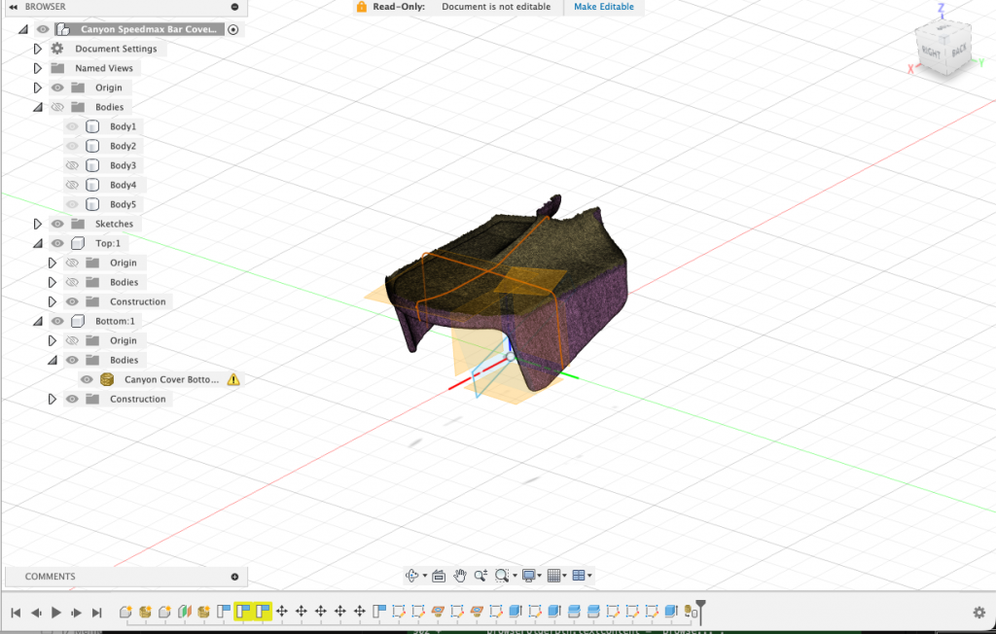Collapse the Bodies folder under root

pos(38,107)
